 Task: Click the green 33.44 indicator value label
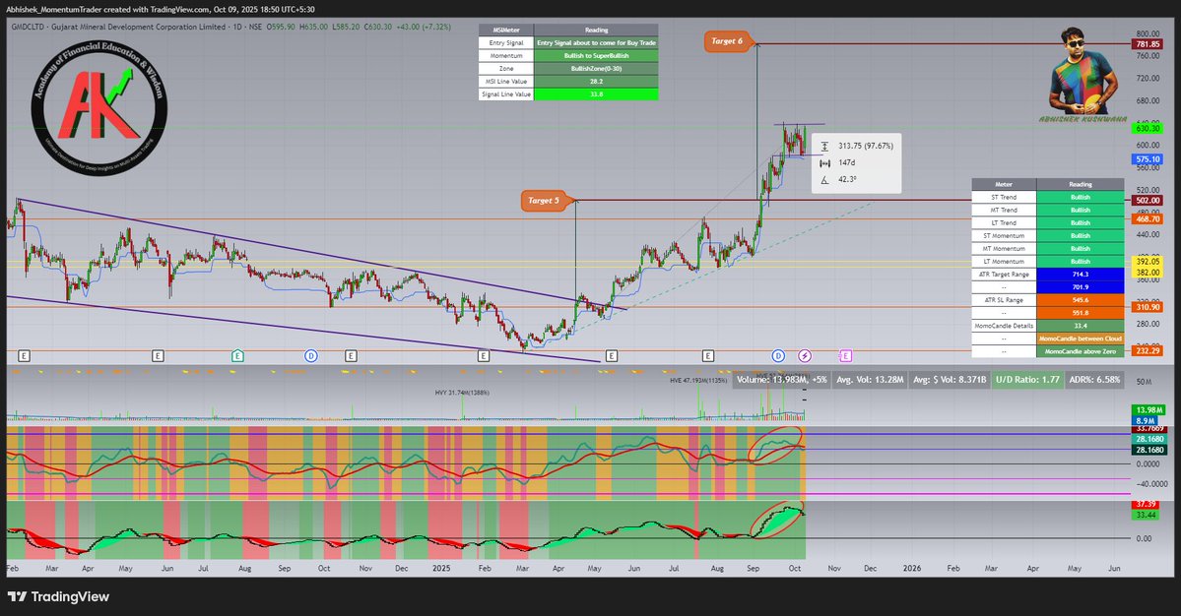[x=1146, y=515]
